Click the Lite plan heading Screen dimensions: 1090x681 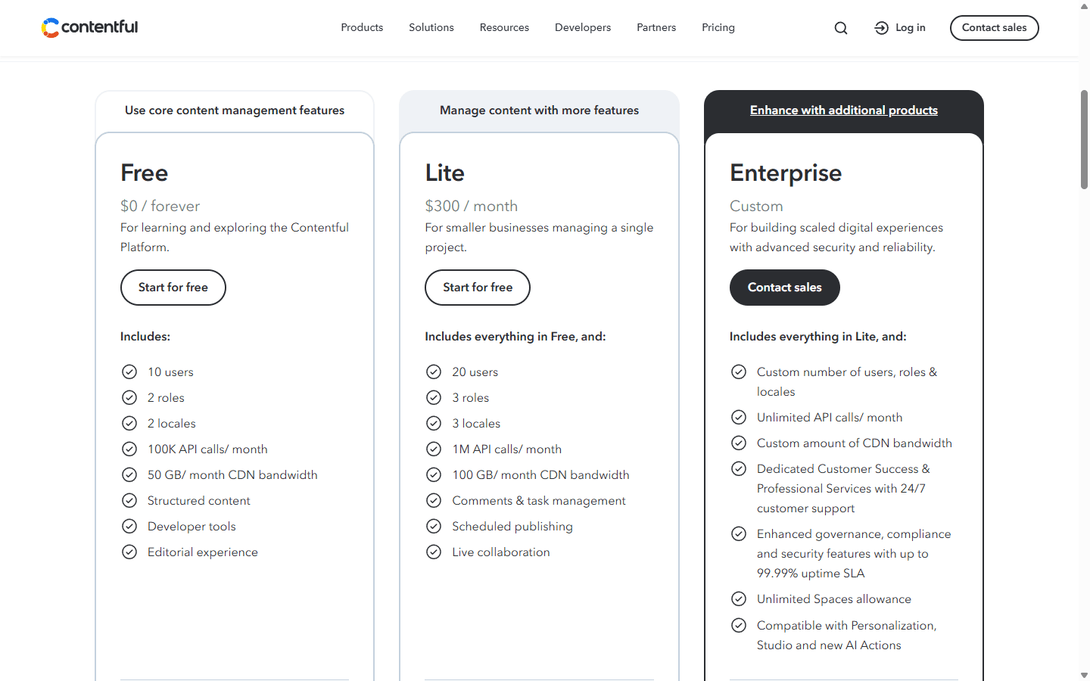pyautogui.click(x=445, y=173)
